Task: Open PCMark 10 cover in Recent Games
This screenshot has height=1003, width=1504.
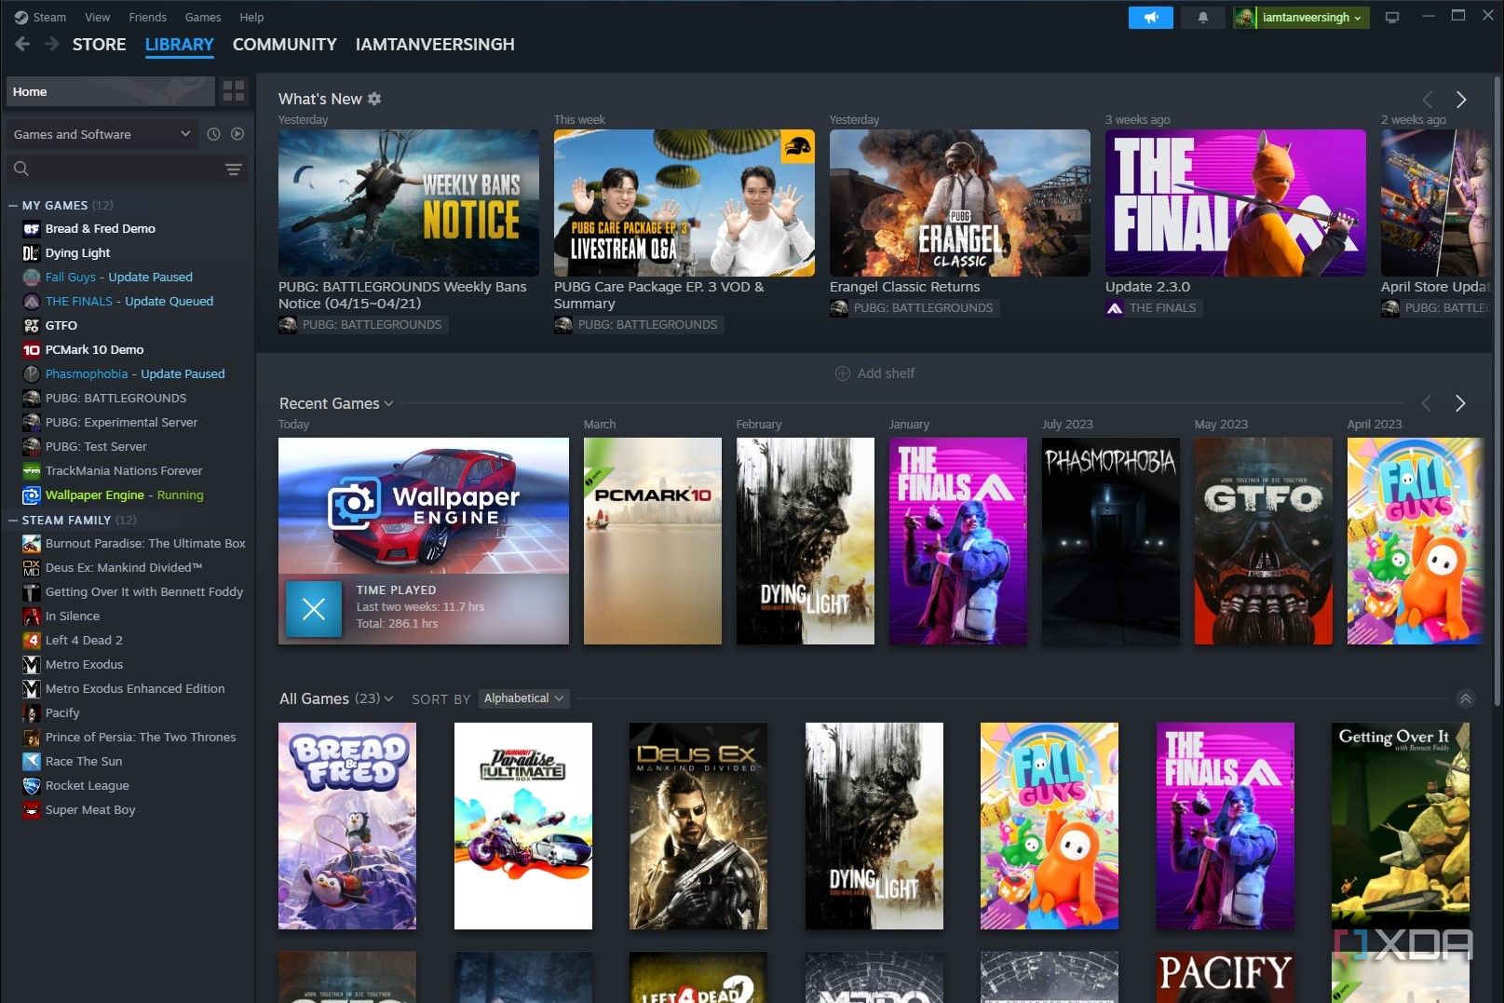Action: coord(652,541)
